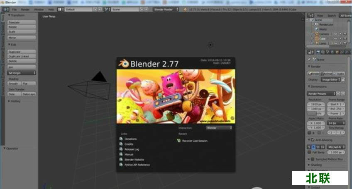Open the Render menu
Viewport: 352px width, 189px height.
click(25, 10)
